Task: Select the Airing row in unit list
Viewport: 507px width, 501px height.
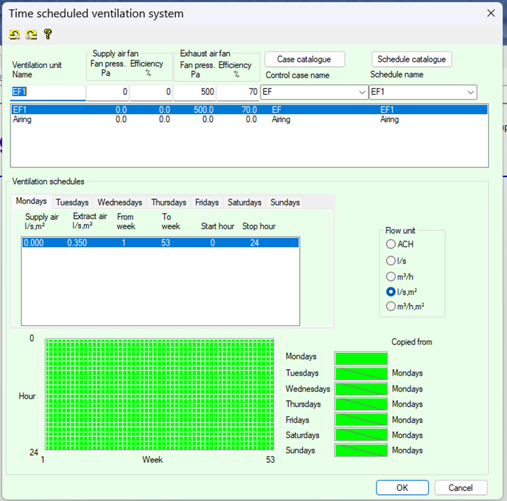Action: click(x=22, y=120)
